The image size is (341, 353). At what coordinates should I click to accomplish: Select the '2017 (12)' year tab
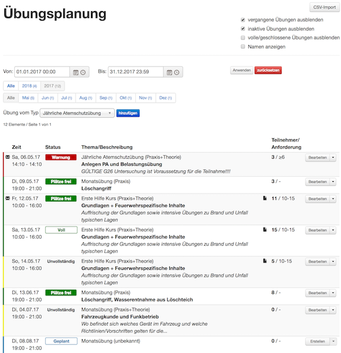tap(53, 86)
